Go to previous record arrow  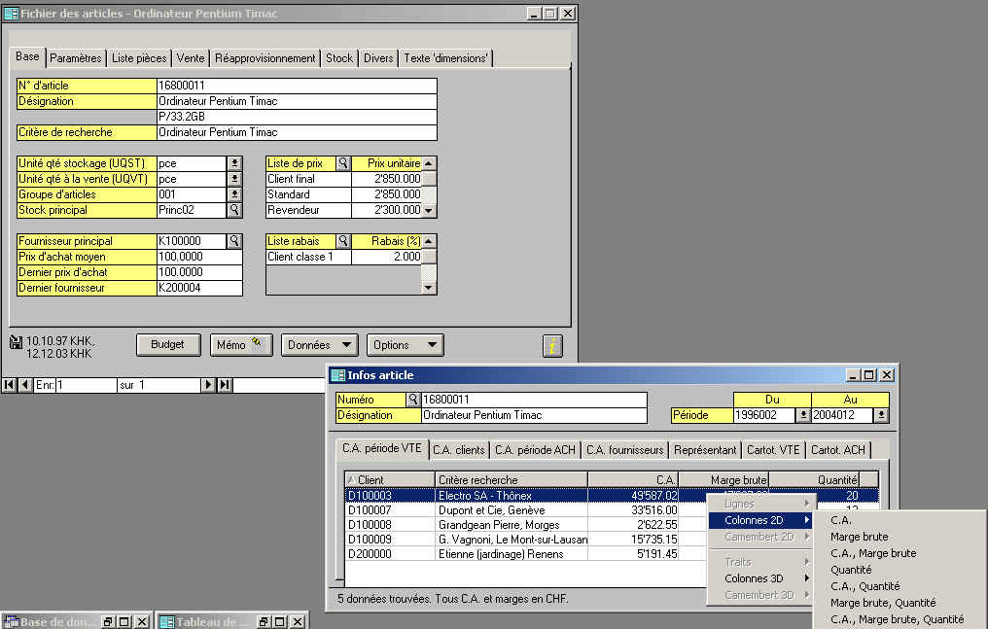tap(26, 385)
